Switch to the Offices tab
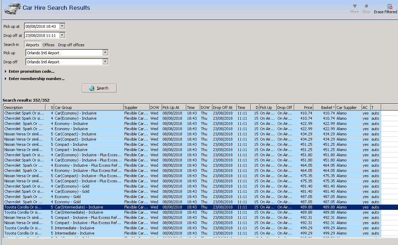The image size is (398, 245). 48,45
